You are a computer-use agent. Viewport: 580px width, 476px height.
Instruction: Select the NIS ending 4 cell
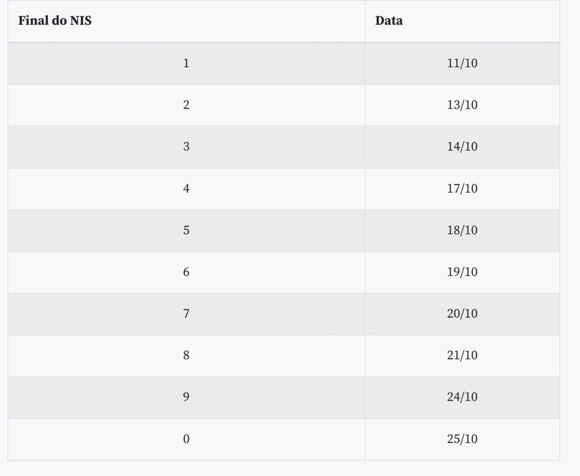186,188
